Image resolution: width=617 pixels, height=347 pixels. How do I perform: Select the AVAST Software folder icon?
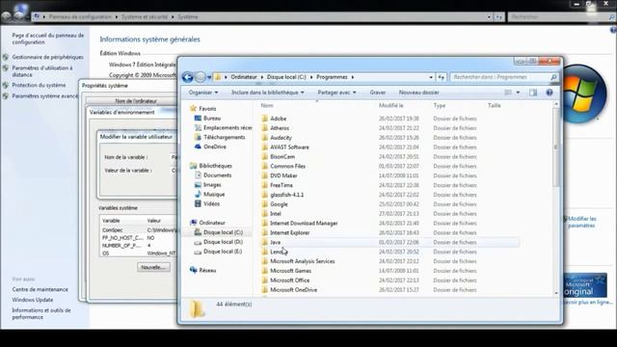pos(265,147)
